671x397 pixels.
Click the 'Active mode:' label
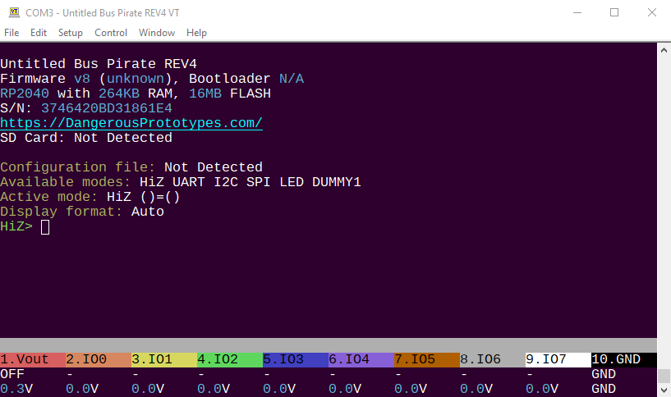pyautogui.click(x=48, y=197)
